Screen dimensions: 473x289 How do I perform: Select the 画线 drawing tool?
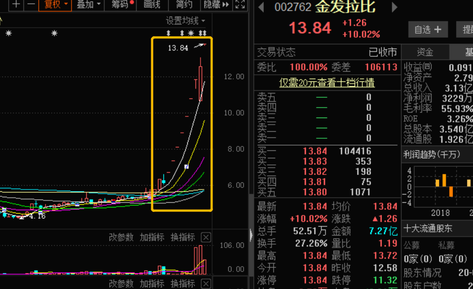[x=152, y=4]
